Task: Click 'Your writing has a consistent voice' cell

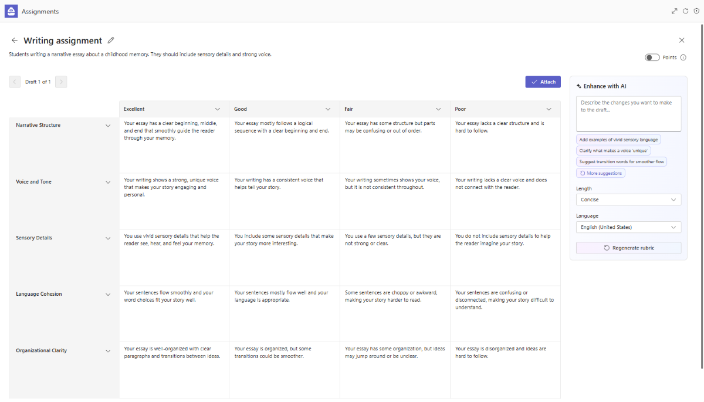Action: (x=285, y=201)
